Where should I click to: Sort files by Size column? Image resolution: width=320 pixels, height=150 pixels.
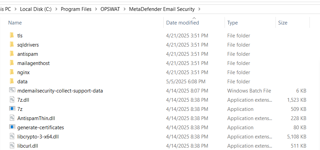pyautogui.click(x=283, y=23)
